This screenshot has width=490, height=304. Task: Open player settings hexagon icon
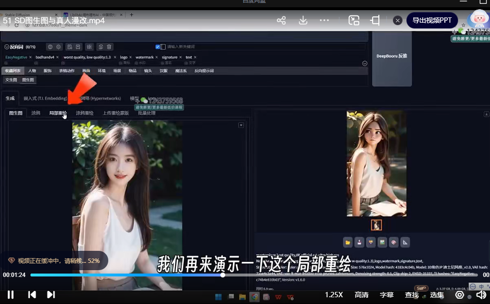pyautogui.click(x=460, y=295)
